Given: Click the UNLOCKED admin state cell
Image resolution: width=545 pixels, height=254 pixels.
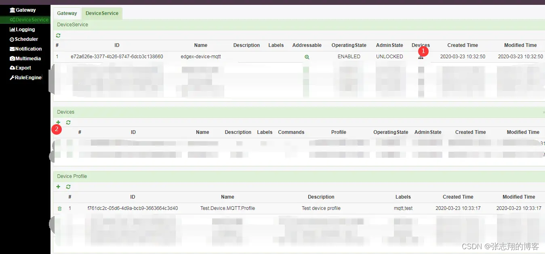Looking at the screenshot, I should coord(389,57).
